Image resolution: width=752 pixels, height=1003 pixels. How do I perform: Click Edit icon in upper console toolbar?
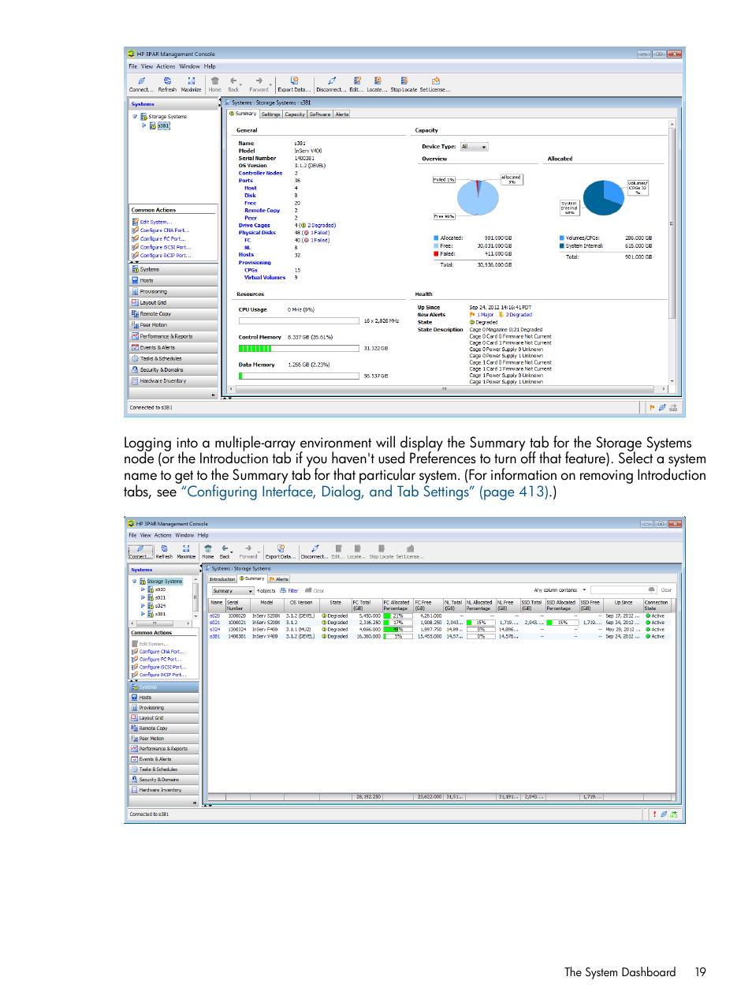point(357,80)
